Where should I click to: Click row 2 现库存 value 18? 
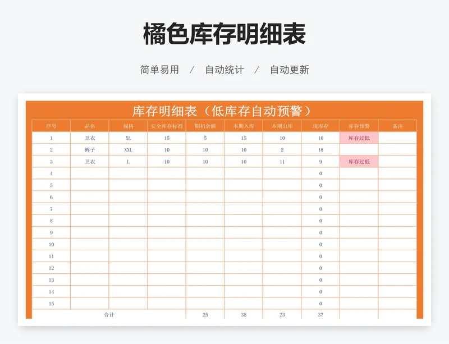[x=320, y=150]
